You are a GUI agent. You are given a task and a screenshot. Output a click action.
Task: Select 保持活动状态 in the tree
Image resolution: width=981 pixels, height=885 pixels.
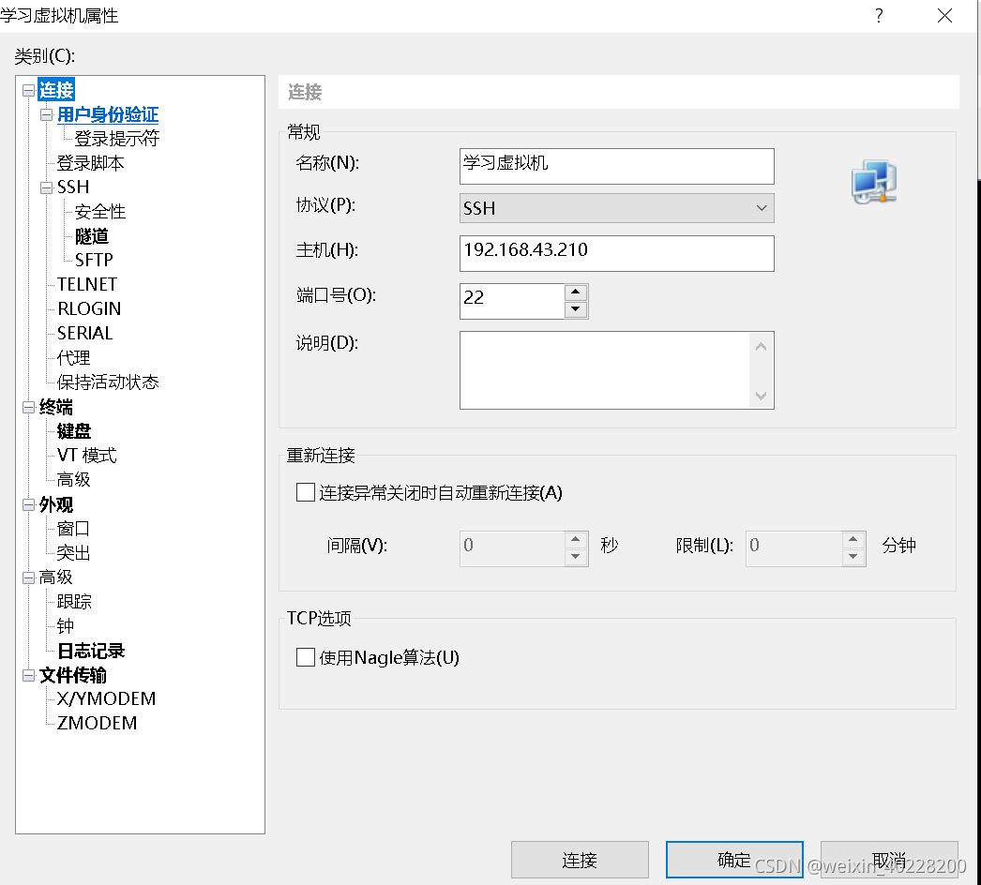point(106,382)
